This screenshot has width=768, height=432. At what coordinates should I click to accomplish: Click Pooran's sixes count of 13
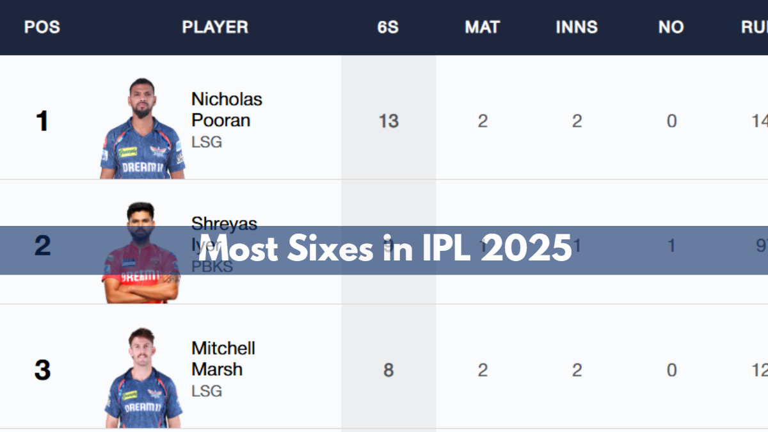pyautogui.click(x=388, y=121)
